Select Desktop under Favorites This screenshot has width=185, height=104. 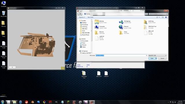(x=83, y=23)
